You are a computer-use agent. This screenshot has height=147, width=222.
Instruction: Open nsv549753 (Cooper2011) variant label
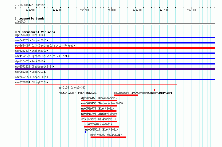click(x=31, y=40)
